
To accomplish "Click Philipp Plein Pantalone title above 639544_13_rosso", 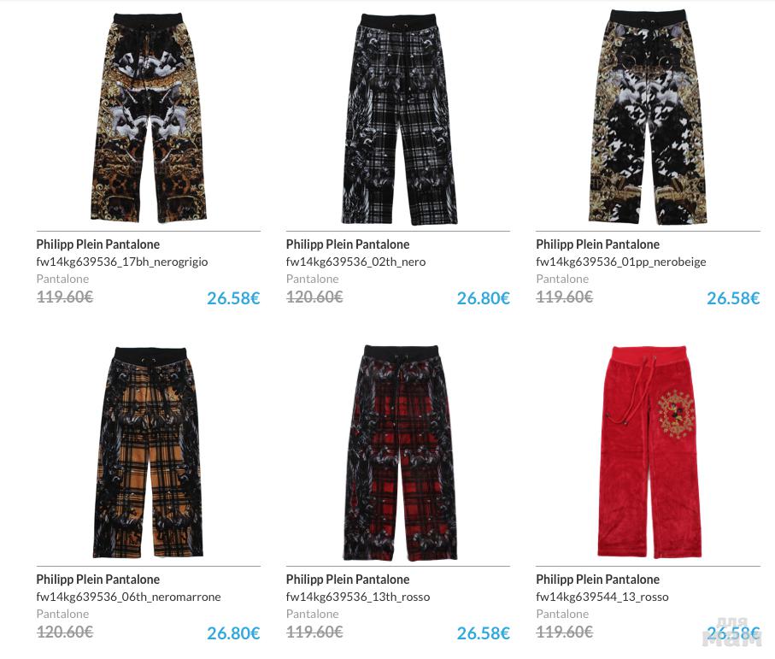I will click(x=597, y=580).
